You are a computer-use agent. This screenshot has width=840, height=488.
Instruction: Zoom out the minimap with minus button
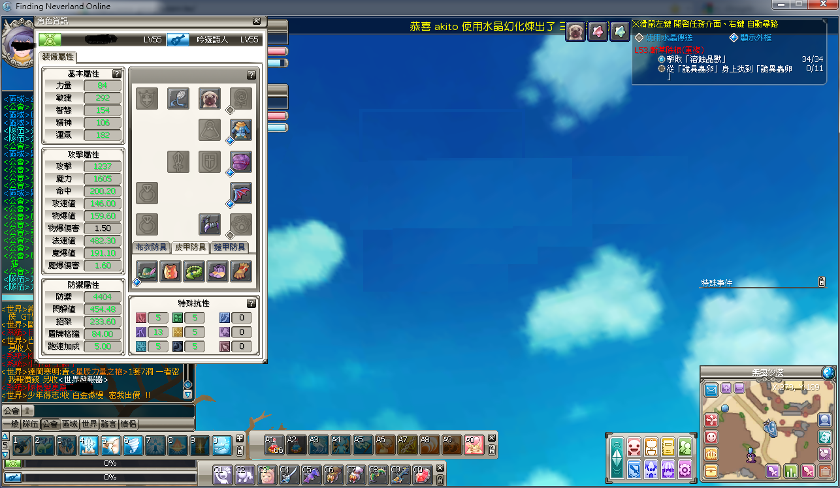[x=739, y=388]
